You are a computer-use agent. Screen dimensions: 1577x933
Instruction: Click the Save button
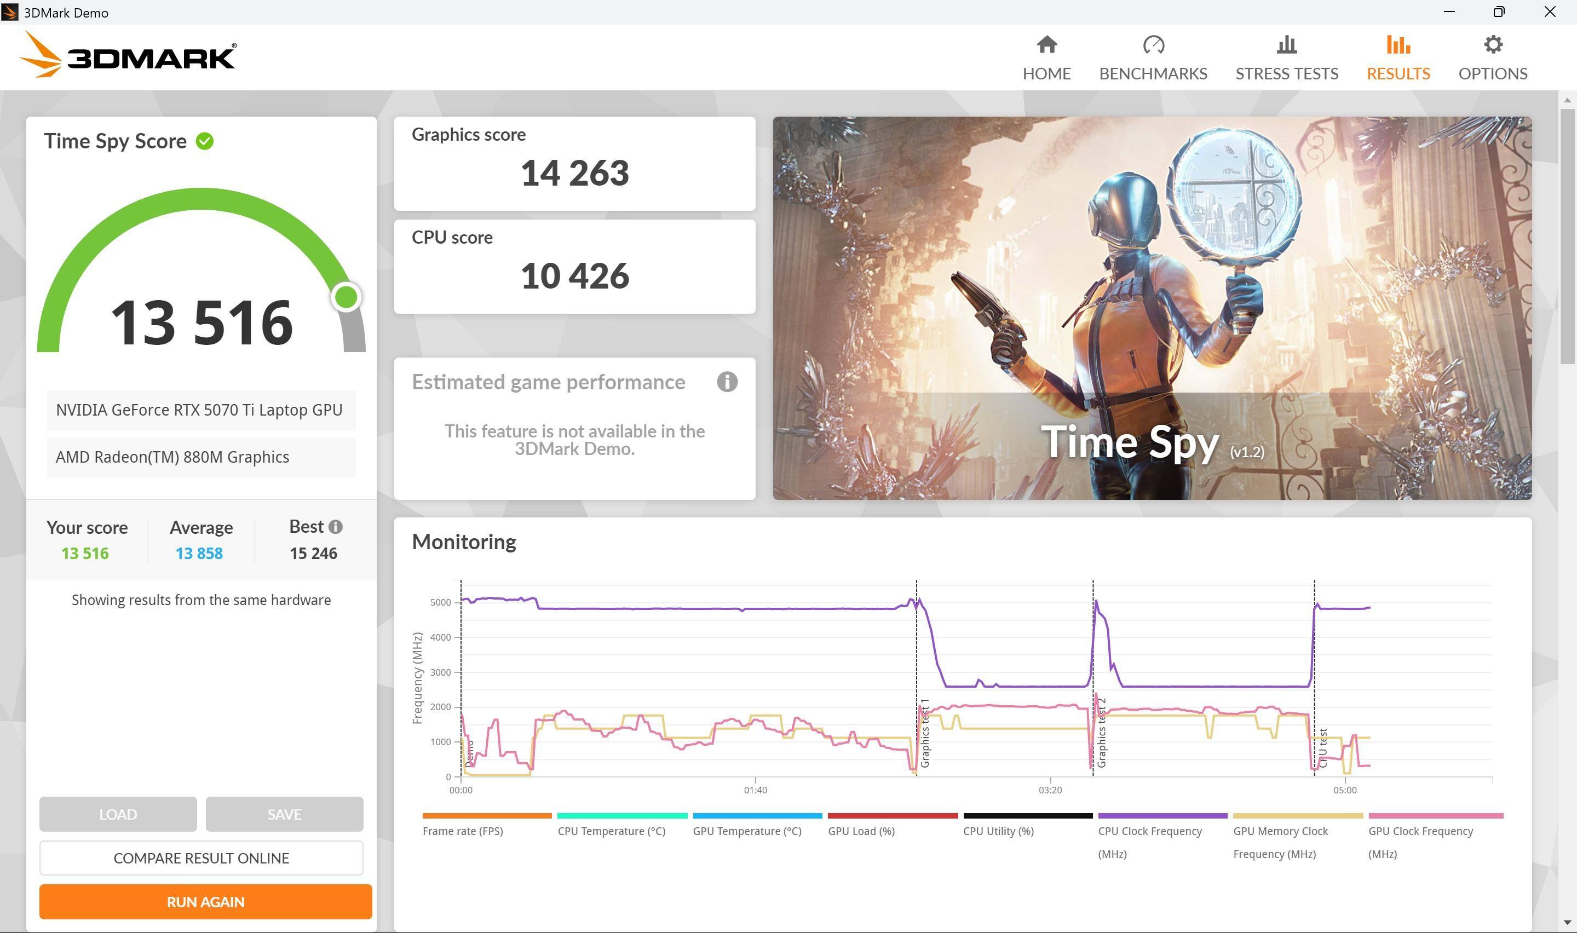[284, 814]
